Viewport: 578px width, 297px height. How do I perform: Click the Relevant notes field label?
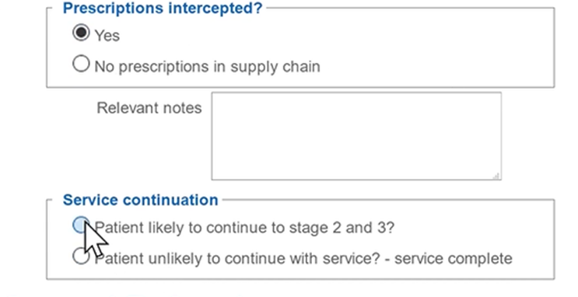pyautogui.click(x=149, y=108)
